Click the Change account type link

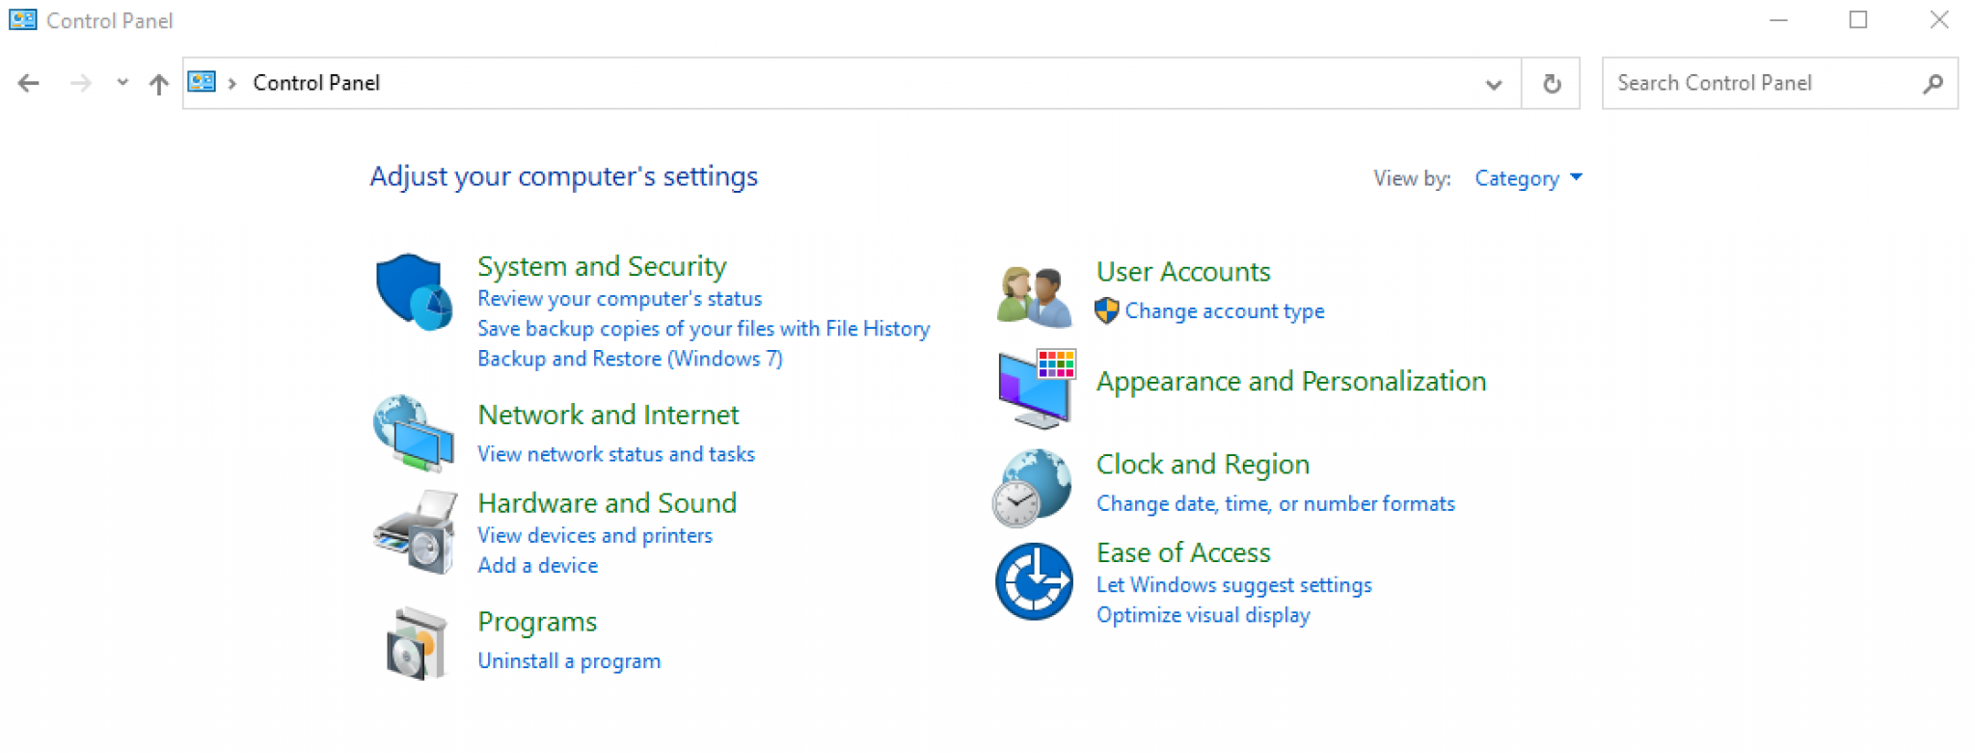coord(1224,311)
